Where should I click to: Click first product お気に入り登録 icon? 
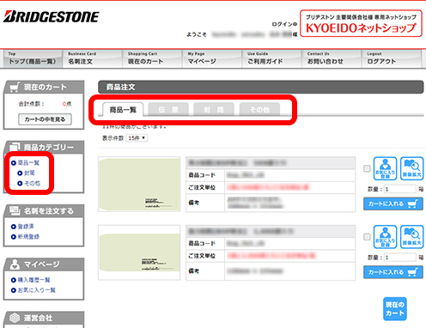point(385,168)
